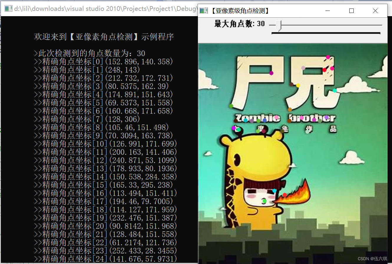Maximize the 亚像素级角点检测 window
The height and width of the screenshot is (264, 392).
point(351,11)
